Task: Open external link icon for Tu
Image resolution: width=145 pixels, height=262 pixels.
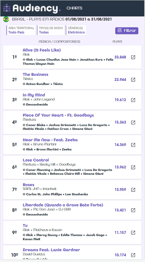Action: (x=133, y=232)
